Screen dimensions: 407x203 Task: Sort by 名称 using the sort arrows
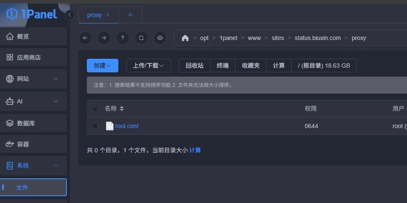click(x=121, y=109)
